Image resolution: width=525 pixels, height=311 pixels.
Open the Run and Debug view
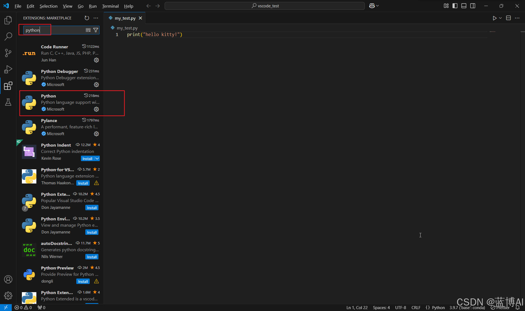(8, 69)
